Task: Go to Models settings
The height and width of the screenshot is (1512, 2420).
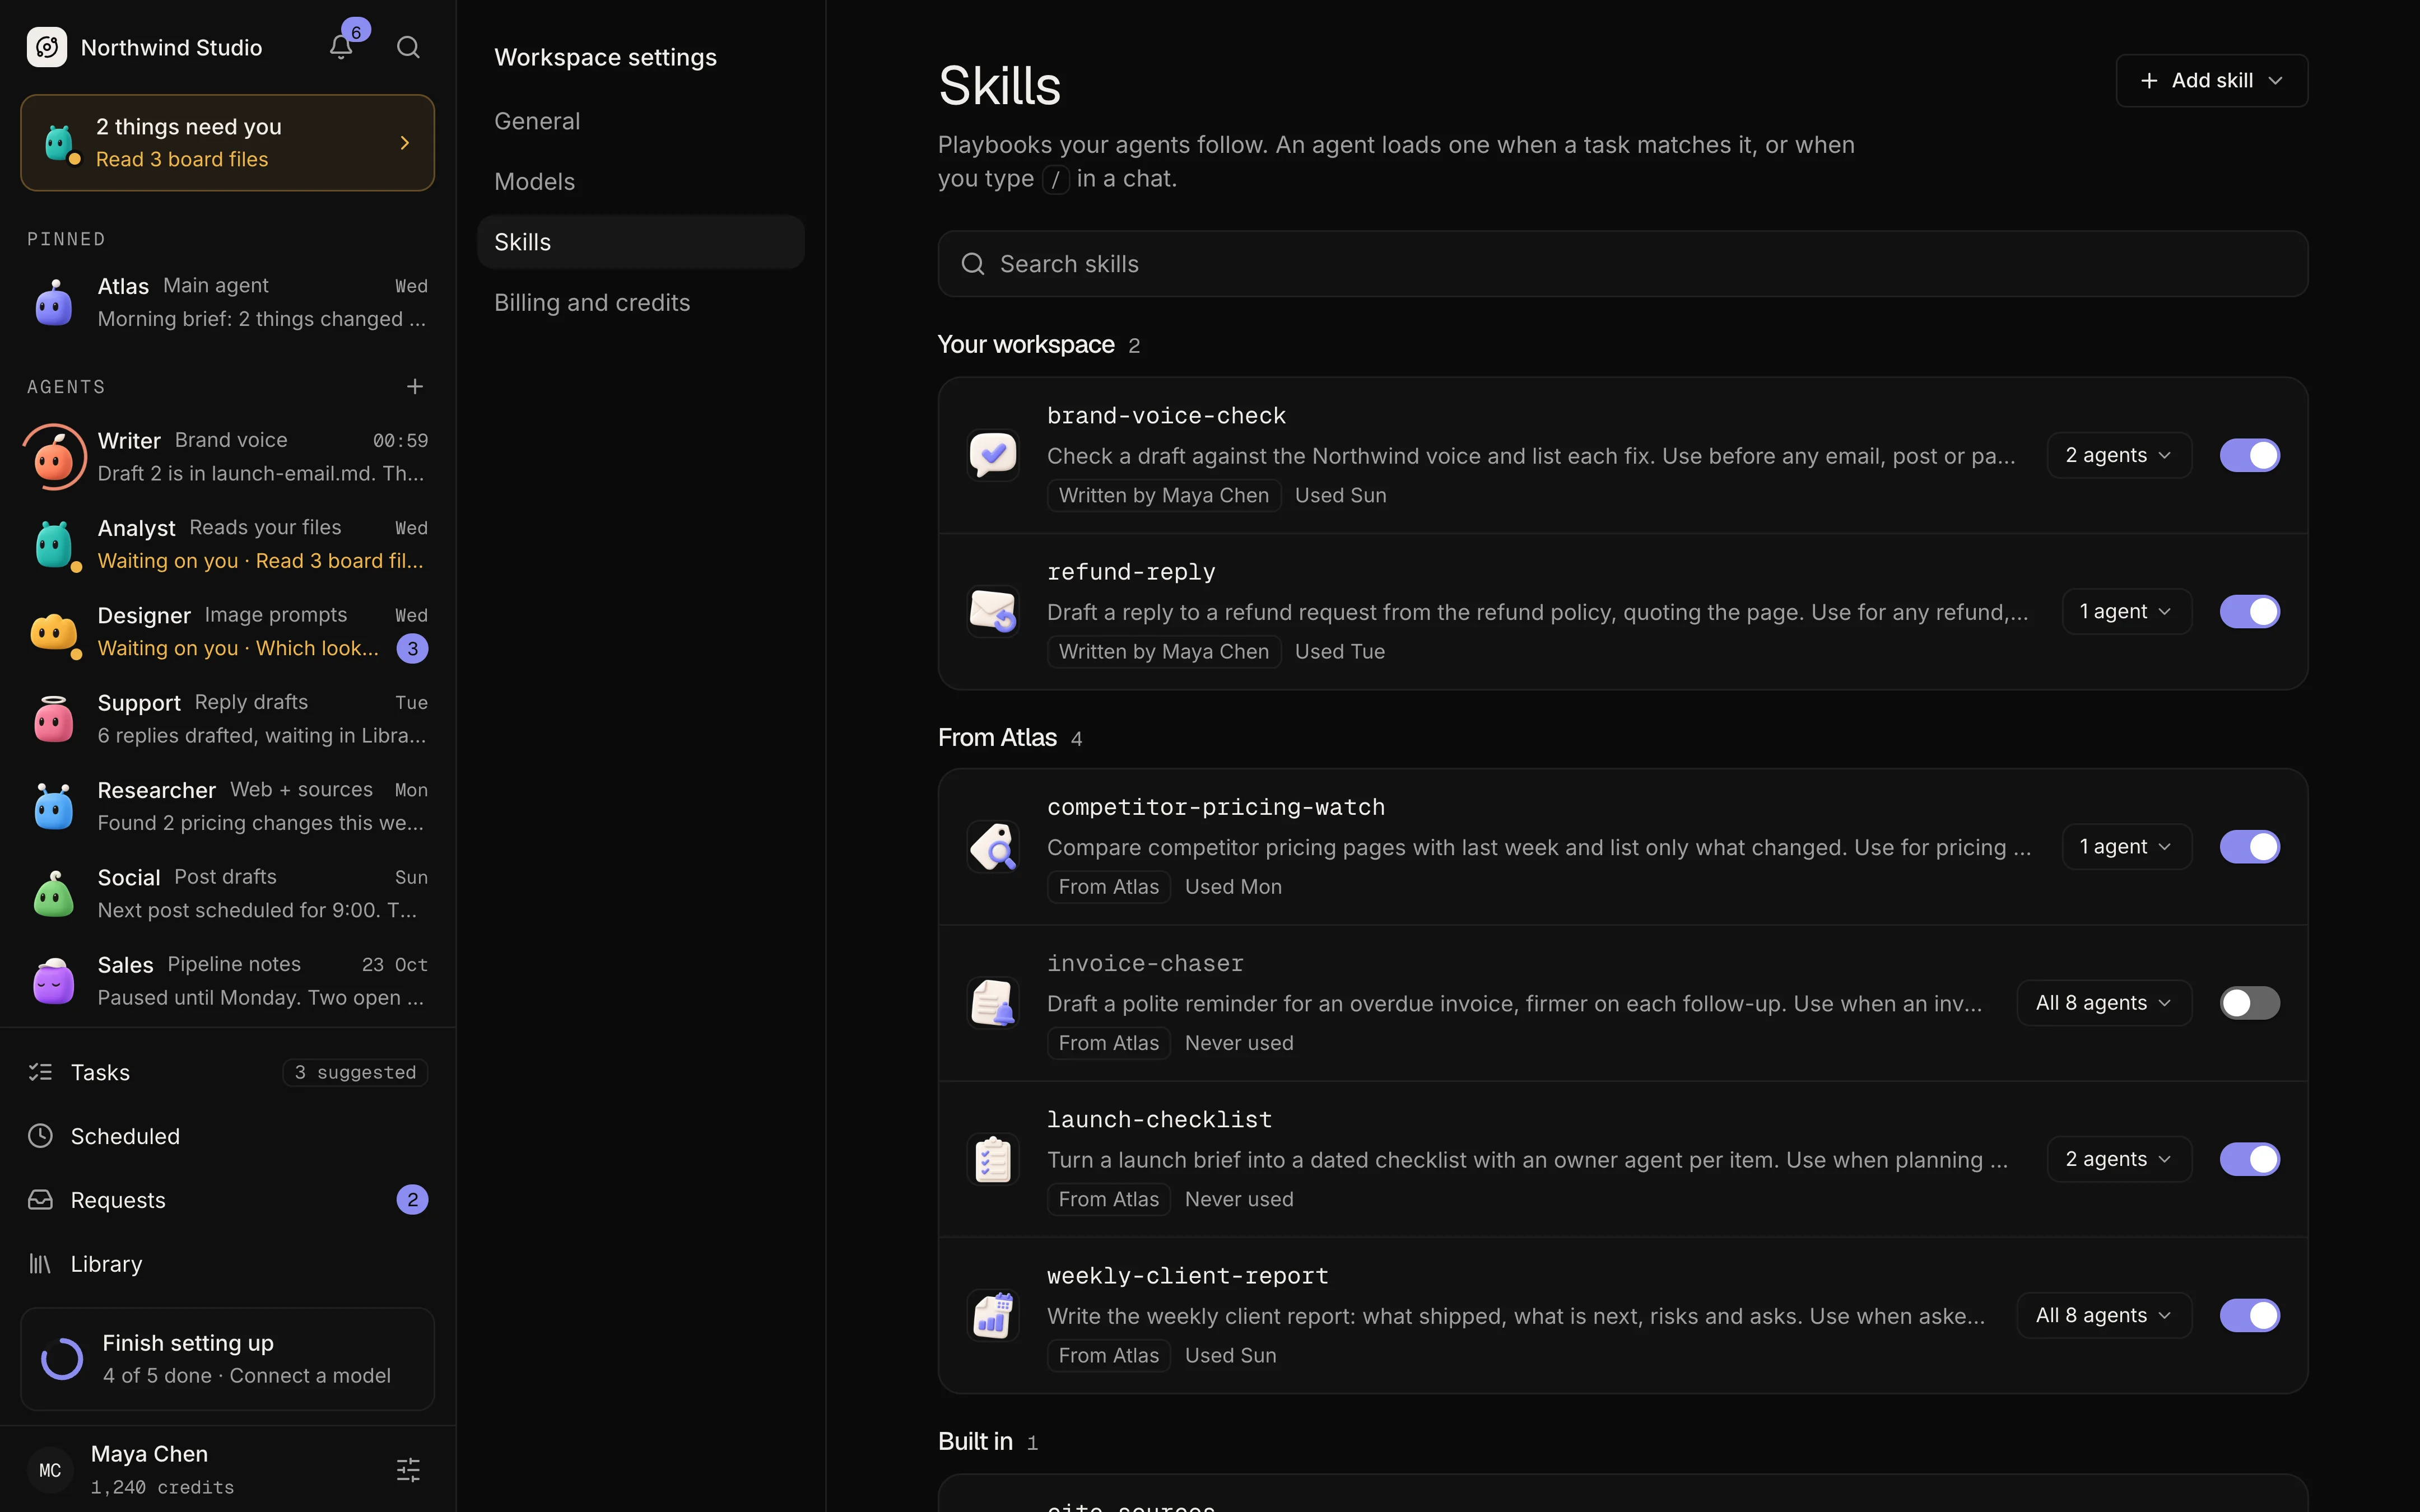Action: [x=641, y=181]
